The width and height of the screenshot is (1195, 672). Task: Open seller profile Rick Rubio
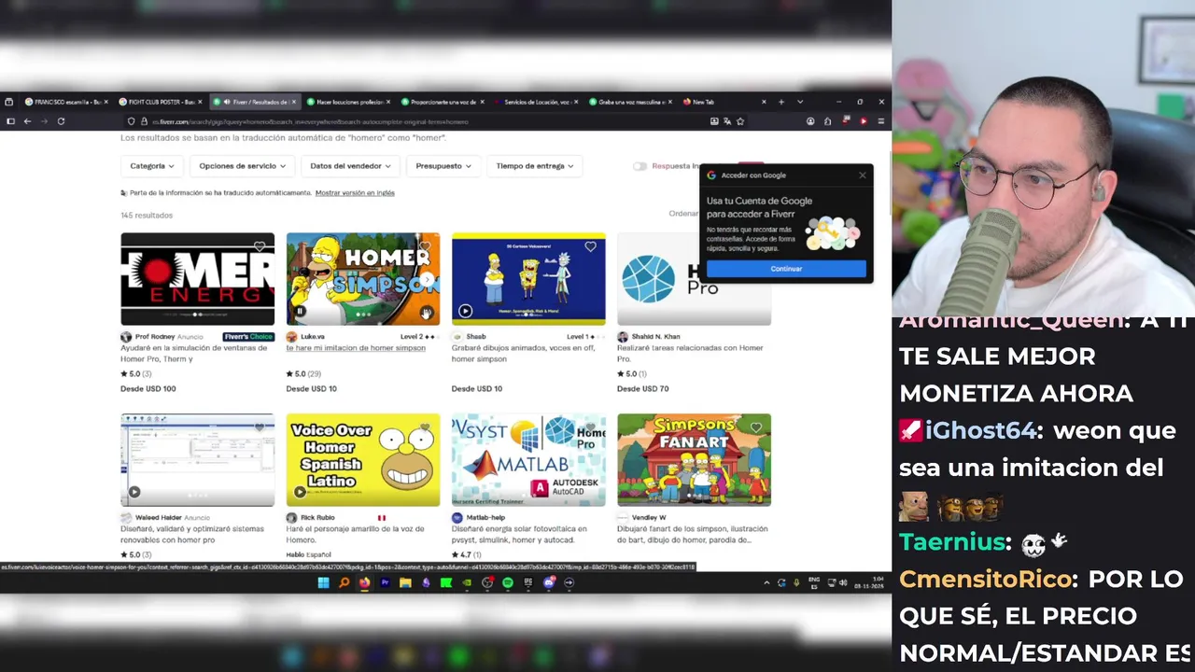click(317, 518)
